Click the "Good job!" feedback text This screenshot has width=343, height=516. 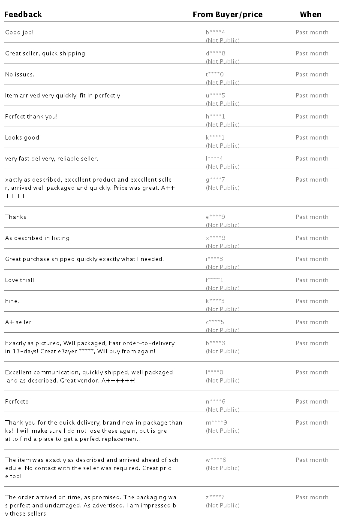[19, 32]
